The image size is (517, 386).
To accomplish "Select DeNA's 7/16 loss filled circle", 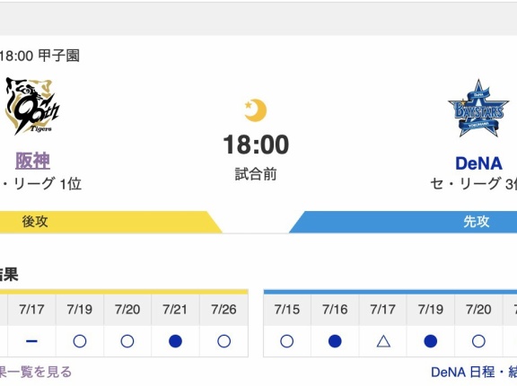I will [x=335, y=341].
